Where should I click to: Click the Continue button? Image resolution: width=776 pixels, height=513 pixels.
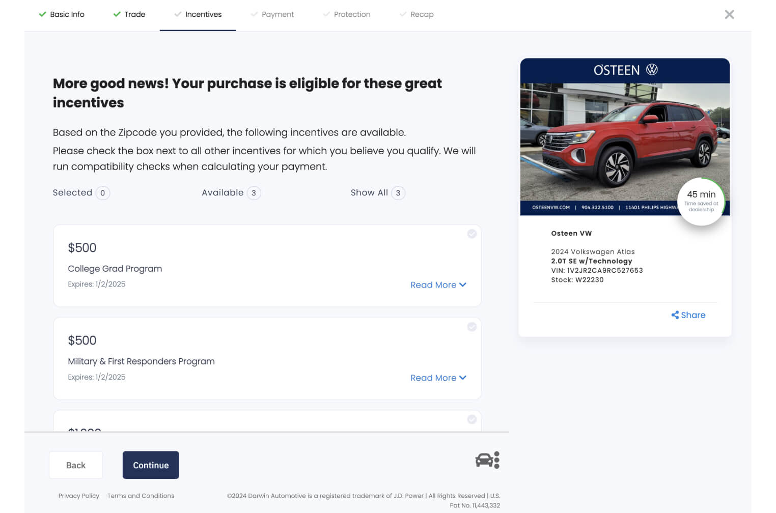151,465
